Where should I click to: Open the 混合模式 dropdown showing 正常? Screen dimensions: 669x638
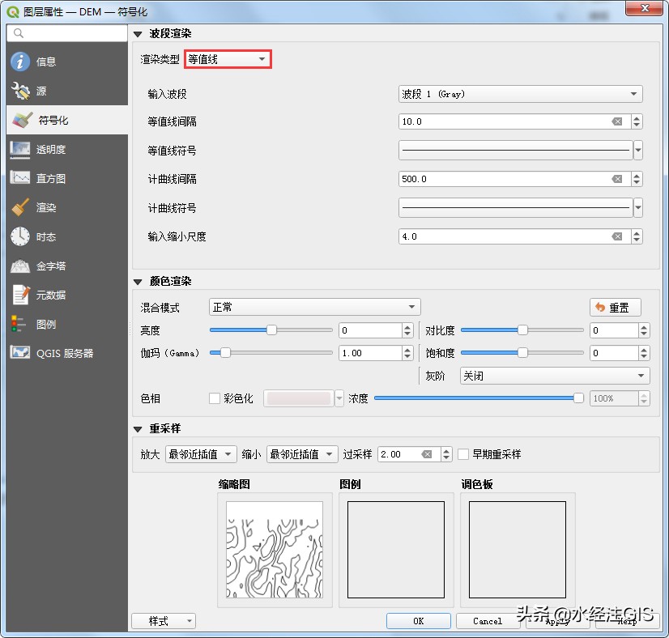click(x=314, y=307)
